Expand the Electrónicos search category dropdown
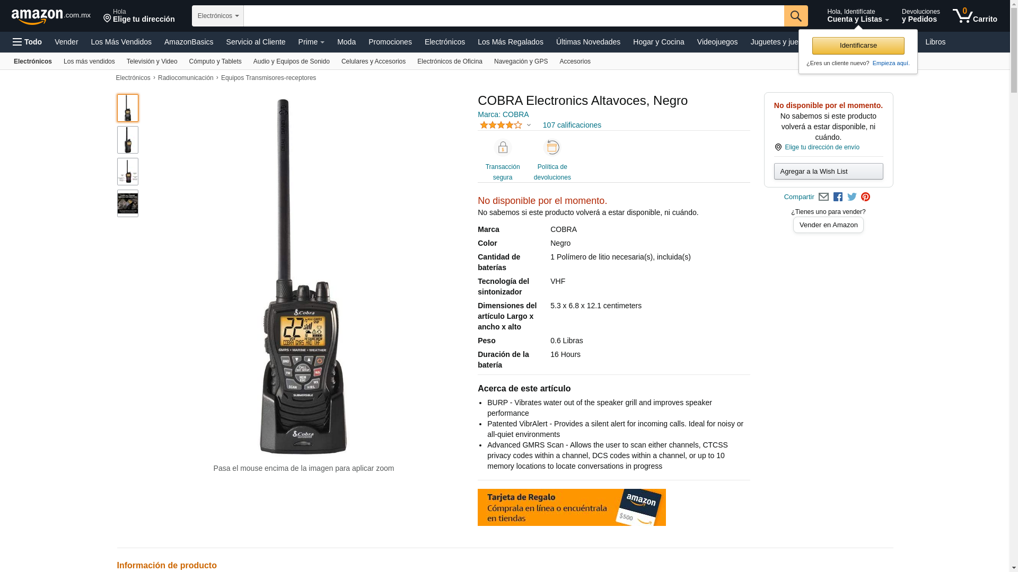The image size is (1018, 572). pos(218,16)
